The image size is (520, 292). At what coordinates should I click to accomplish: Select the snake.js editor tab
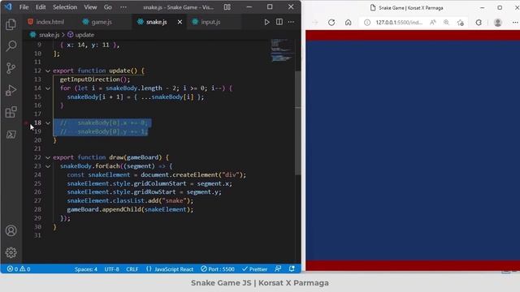pos(157,22)
